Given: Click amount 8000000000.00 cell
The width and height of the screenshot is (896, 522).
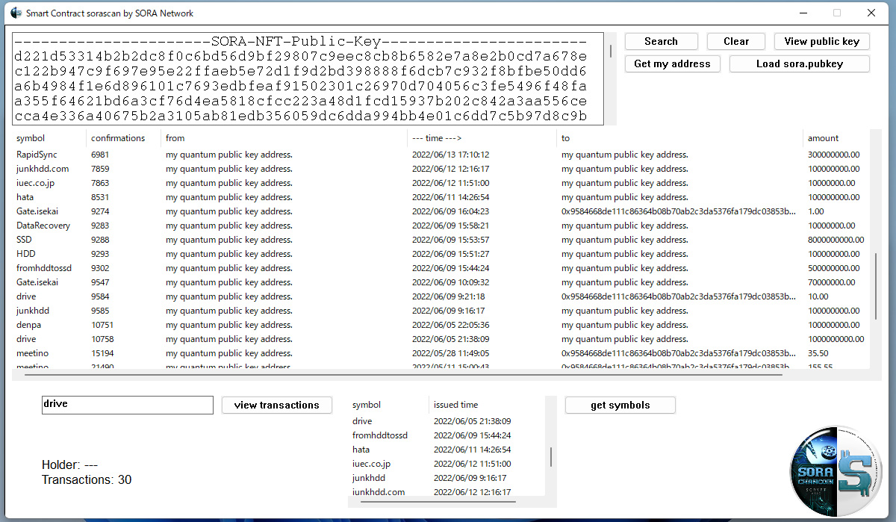Looking at the screenshot, I should 836,240.
